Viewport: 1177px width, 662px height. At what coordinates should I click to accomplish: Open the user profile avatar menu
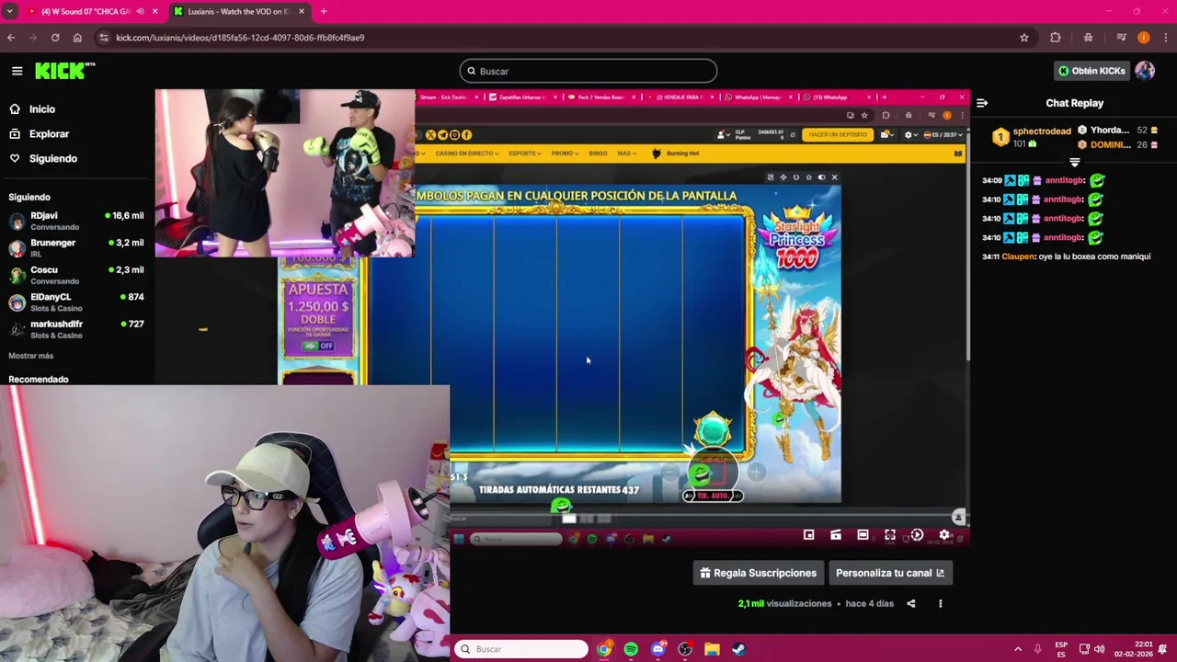(1145, 71)
